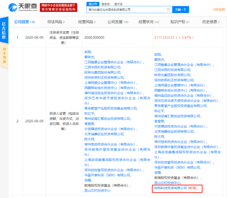Open 霍轶杰 in the pre-change investor list
The width and height of the screenshot is (227, 198).
(x=89, y=57)
